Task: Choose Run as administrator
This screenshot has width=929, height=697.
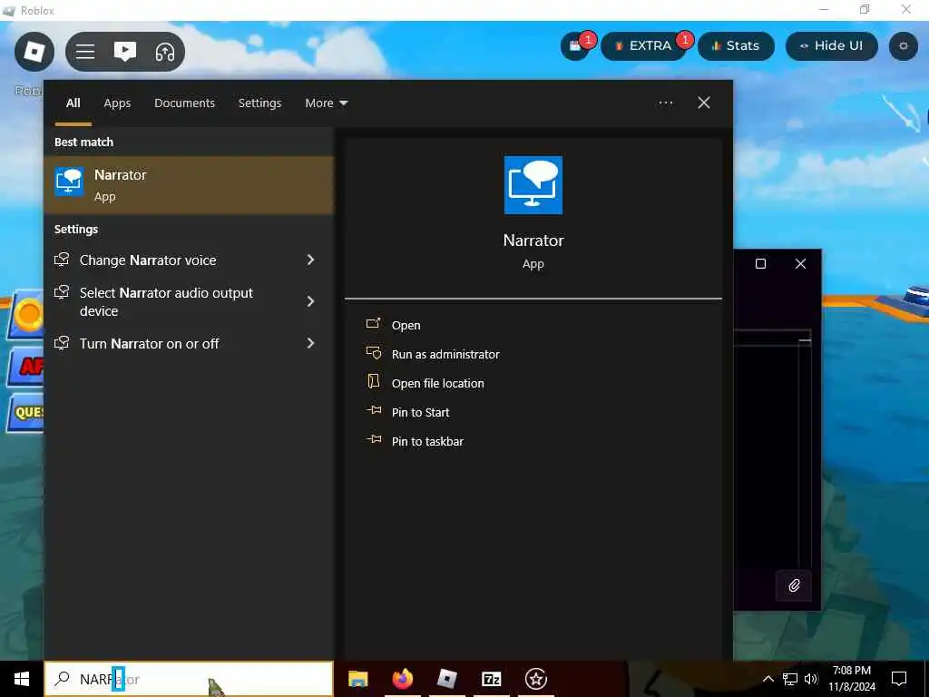Action: click(x=445, y=355)
